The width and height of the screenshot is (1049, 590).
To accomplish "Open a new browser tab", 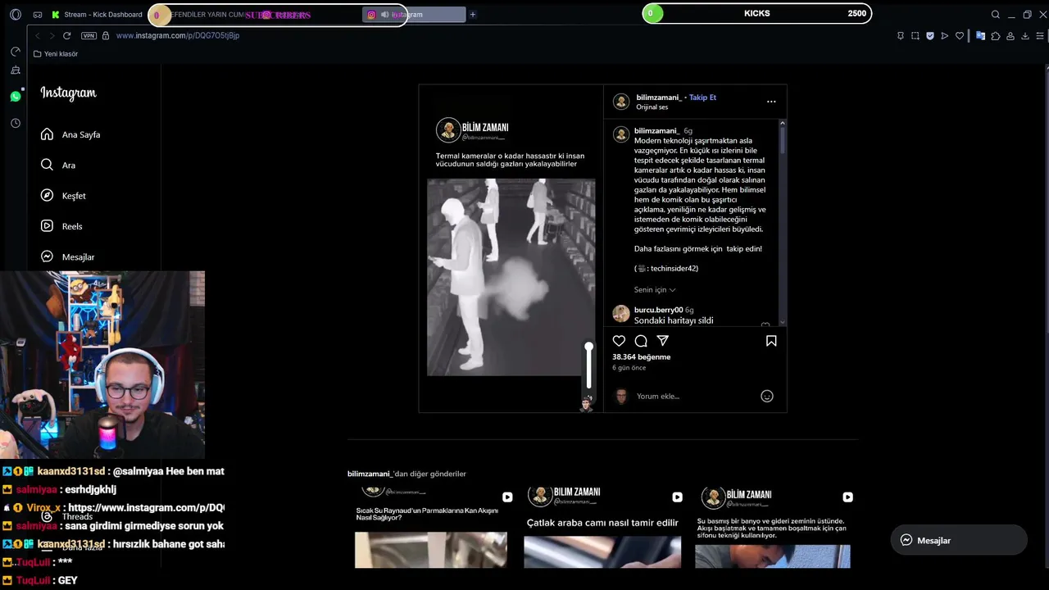I will tap(473, 15).
